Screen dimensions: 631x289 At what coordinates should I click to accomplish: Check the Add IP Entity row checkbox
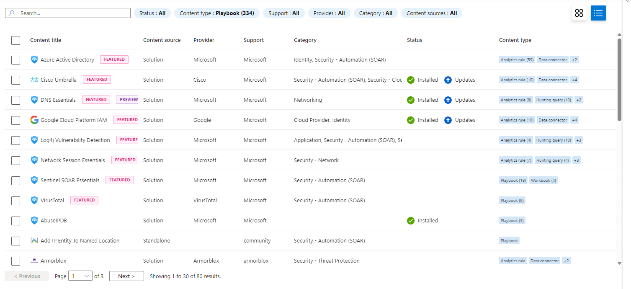click(x=15, y=241)
